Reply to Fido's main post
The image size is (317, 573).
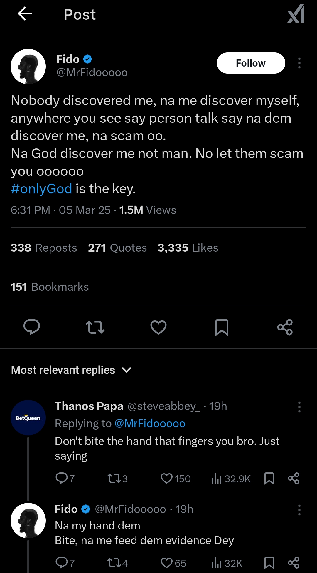32,327
